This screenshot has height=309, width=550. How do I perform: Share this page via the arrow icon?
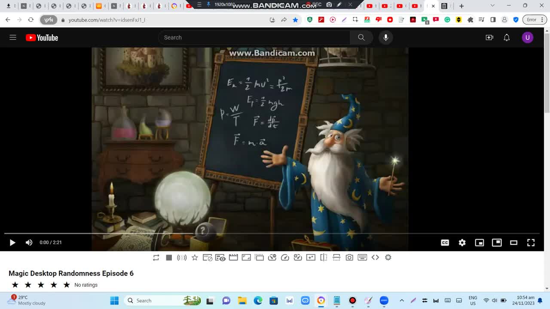pos(284,20)
